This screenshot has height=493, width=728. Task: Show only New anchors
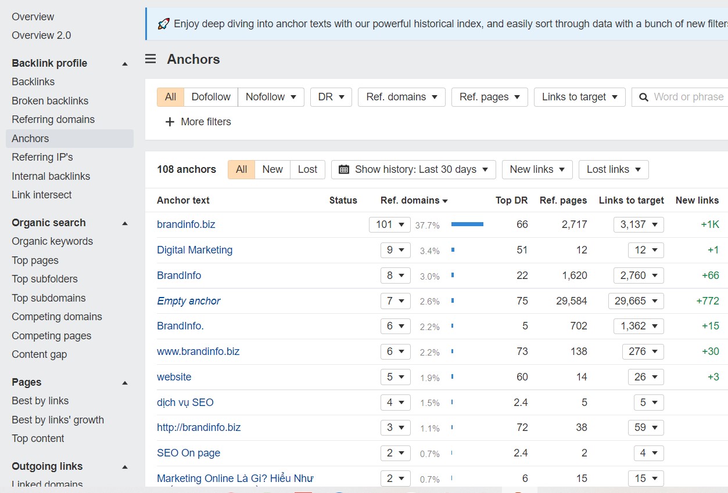point(272,169)
